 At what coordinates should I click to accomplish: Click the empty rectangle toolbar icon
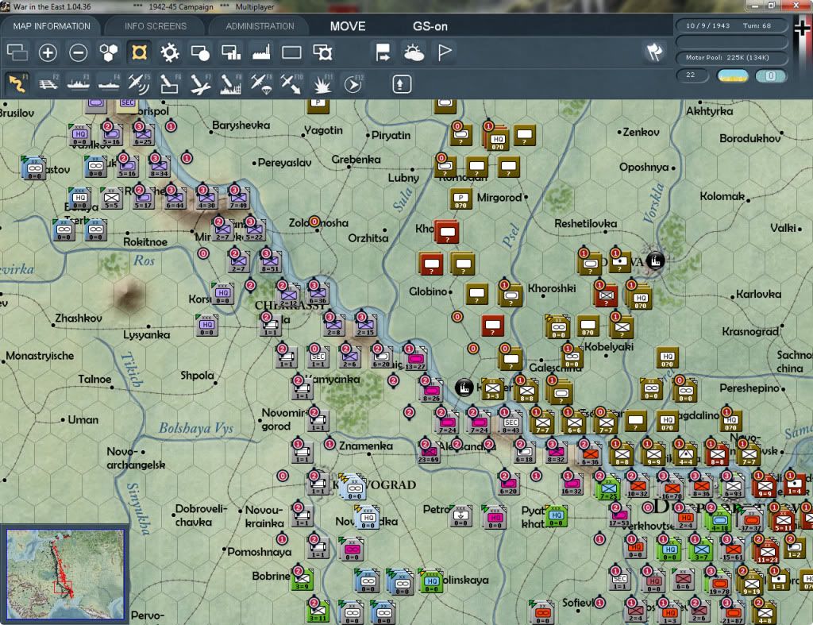pyautogui.click(x=291, y=52)
